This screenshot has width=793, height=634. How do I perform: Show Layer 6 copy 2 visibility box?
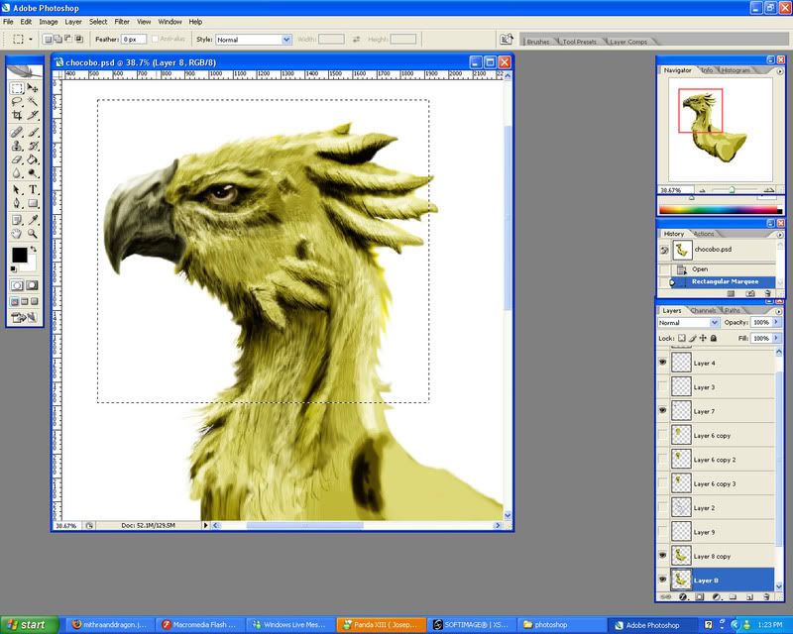click(x=662, y=459)
